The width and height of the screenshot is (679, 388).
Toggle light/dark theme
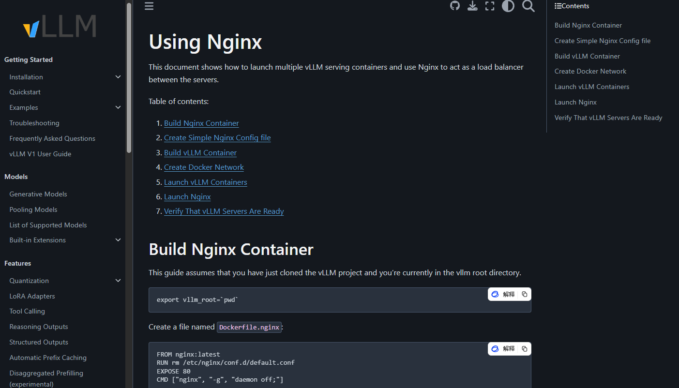point(508,6)
